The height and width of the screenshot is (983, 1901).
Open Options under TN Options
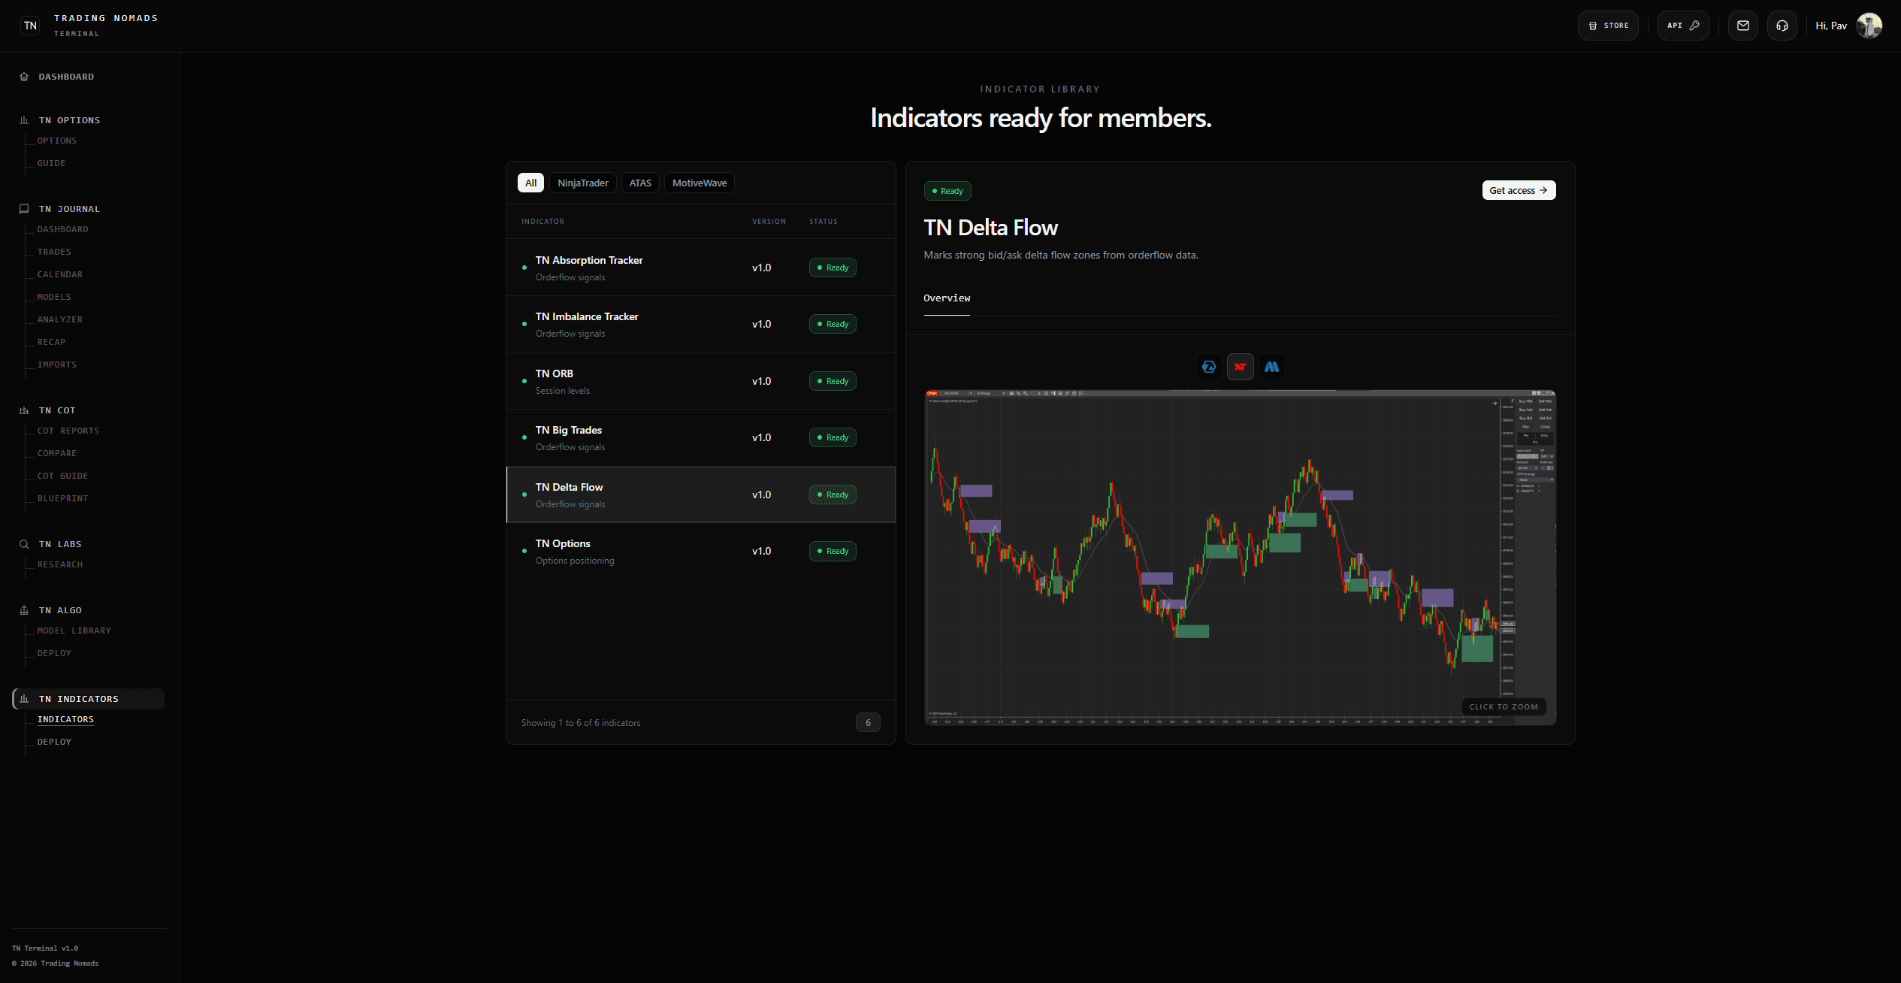coord(57,141)
